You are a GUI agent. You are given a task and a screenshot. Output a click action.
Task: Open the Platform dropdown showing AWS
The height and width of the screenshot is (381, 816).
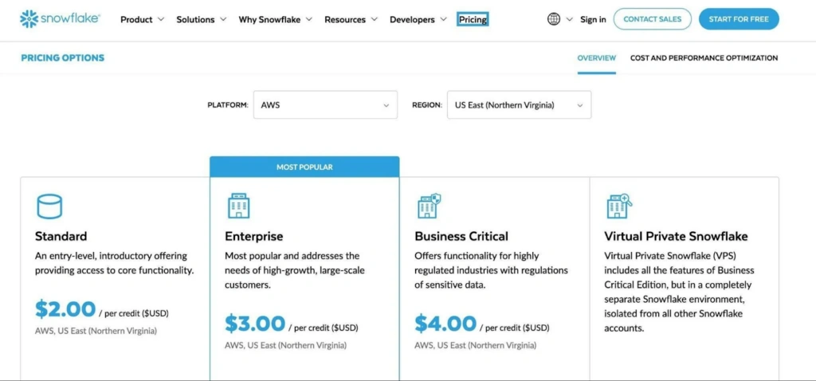coord(325,105)
